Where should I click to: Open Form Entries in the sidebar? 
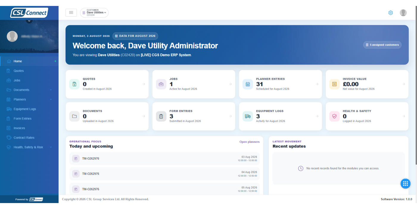[x=29, y=118]
